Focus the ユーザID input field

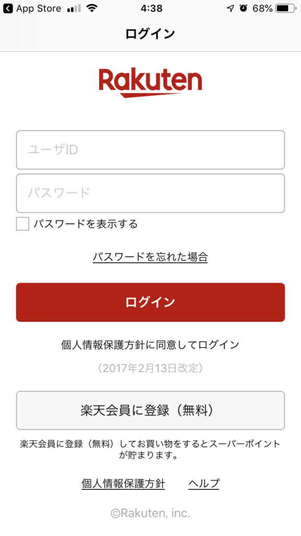click(150, 150)
